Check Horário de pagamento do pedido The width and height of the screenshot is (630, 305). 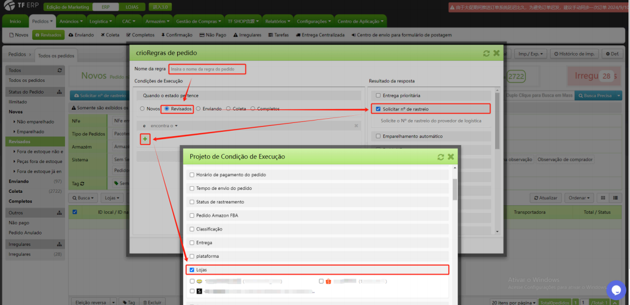pos(192,175)
